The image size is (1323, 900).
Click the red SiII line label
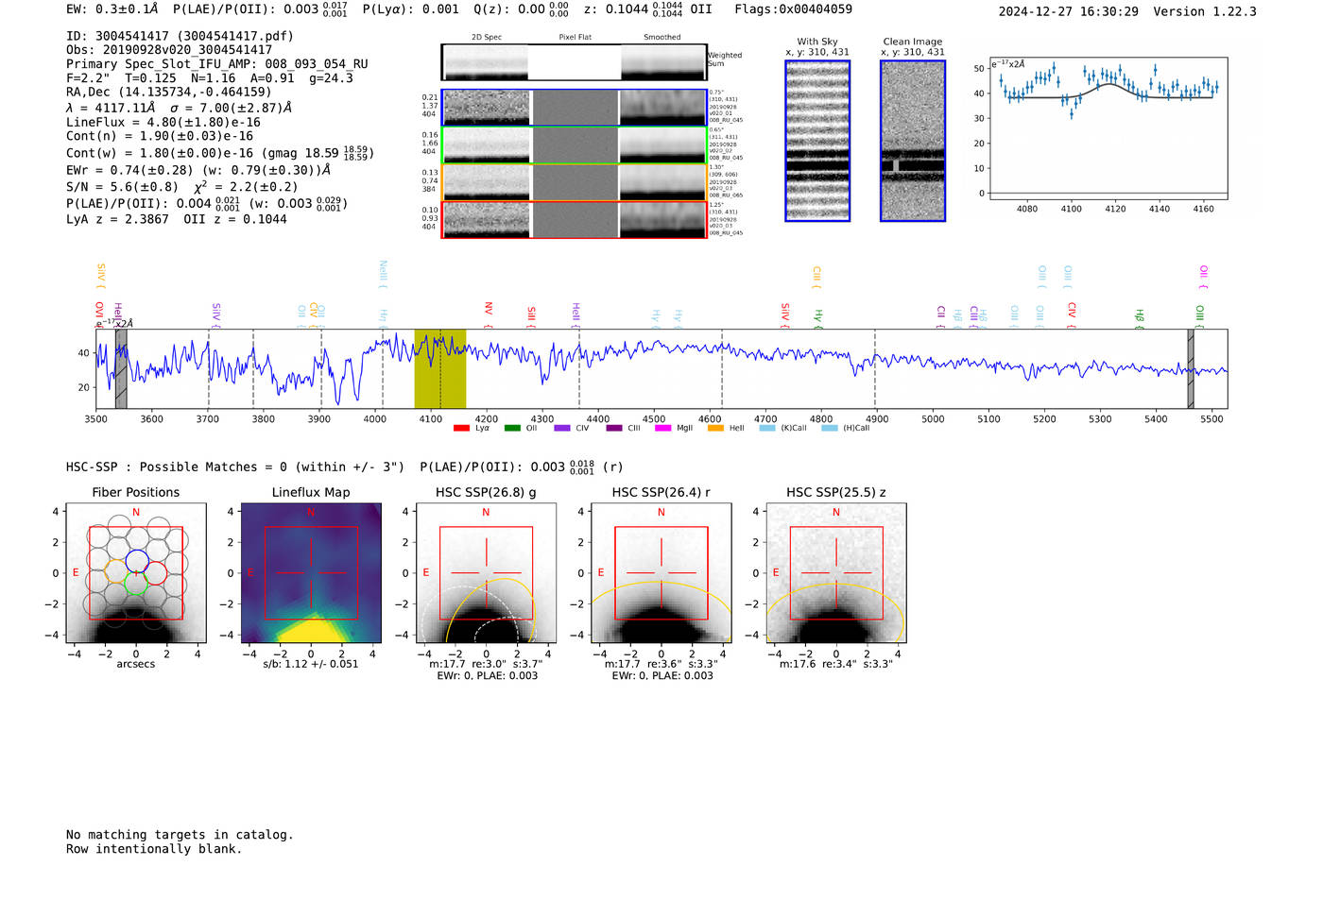click(x=531, y=316)
